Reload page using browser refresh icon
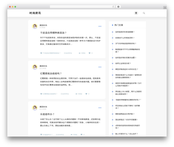The height and width of the screenshot is (147, 174). tap(113, 7)
